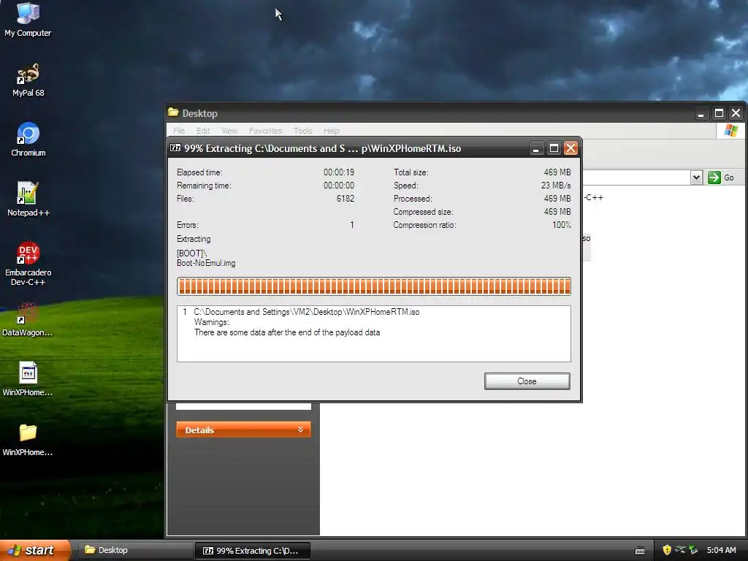Select the 99% Extracting taskbar item

pos(252,551)
